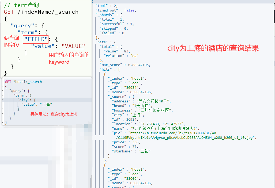
Task: Place cursor on "value": "上海" line
Action: click(x=37, y=104)
